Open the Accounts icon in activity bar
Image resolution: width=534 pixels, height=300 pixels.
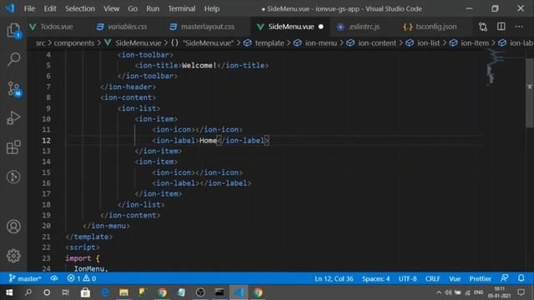coord(13,227)
